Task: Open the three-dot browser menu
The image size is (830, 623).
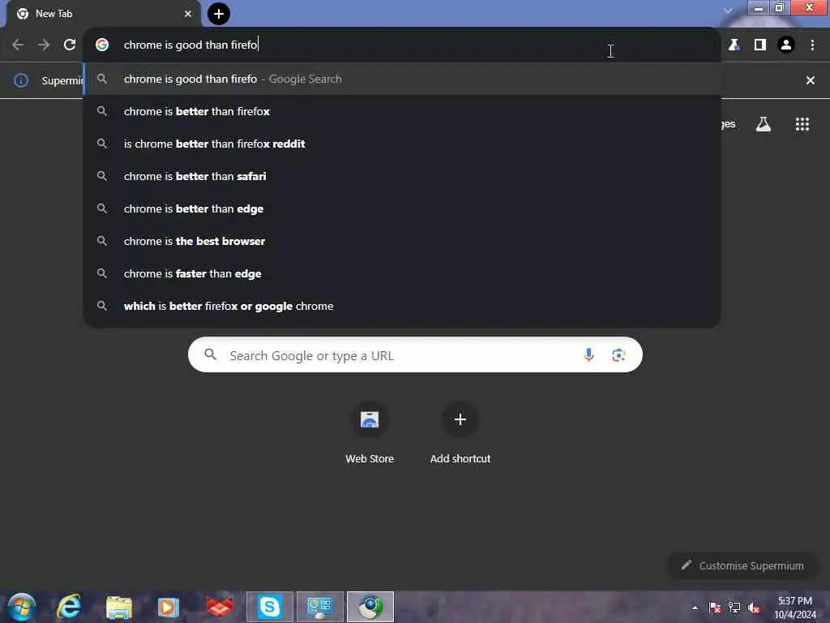Action: (812, 45)
